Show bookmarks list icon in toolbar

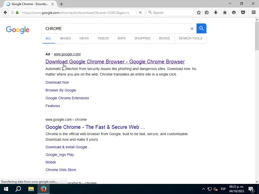[207, 13]
